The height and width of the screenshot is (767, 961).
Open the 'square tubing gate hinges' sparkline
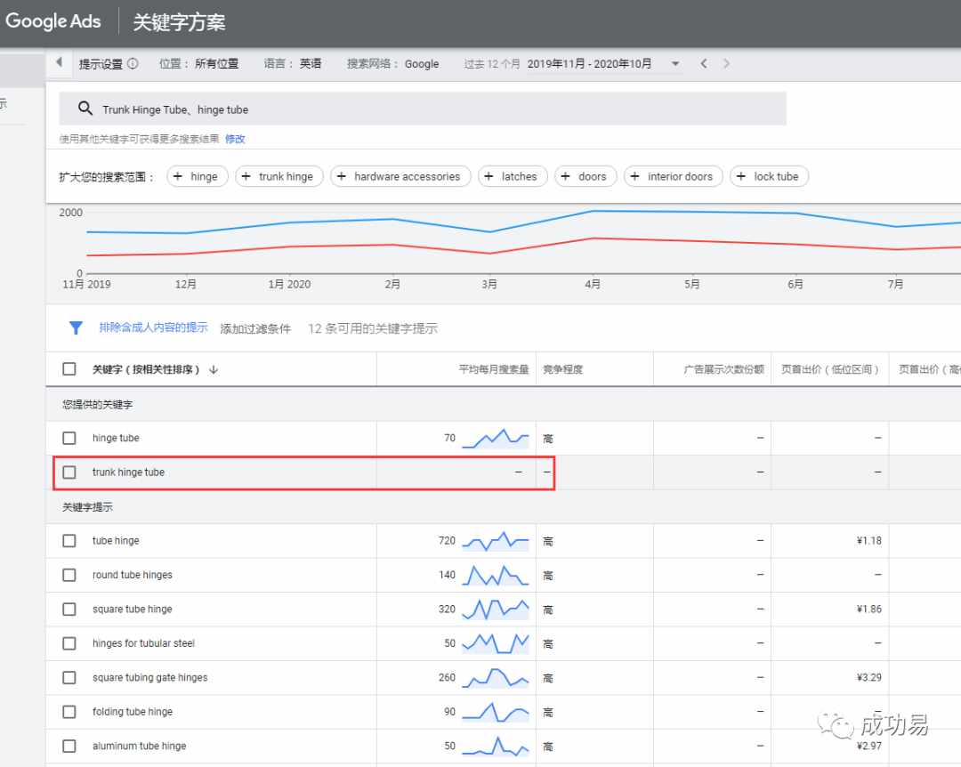pyautogui.click(x=496, y=677)
